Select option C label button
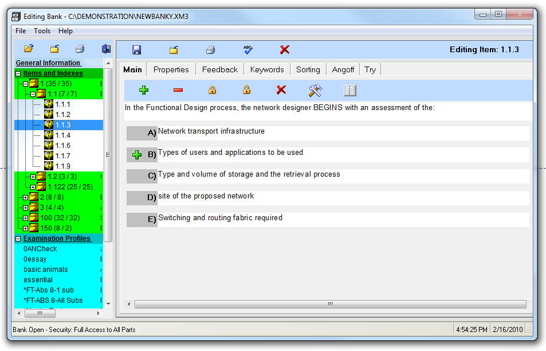 [x=142, y=177]
